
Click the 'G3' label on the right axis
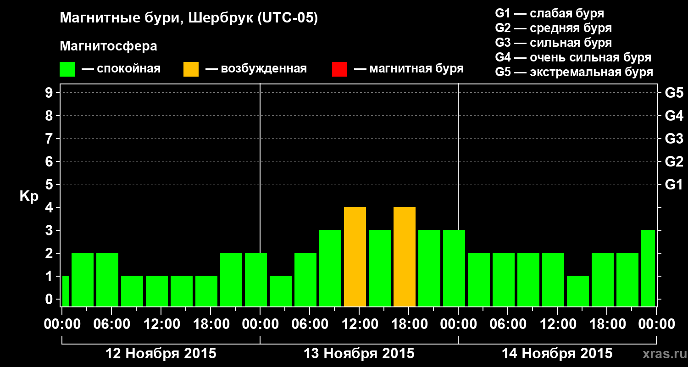click(674, 139)
